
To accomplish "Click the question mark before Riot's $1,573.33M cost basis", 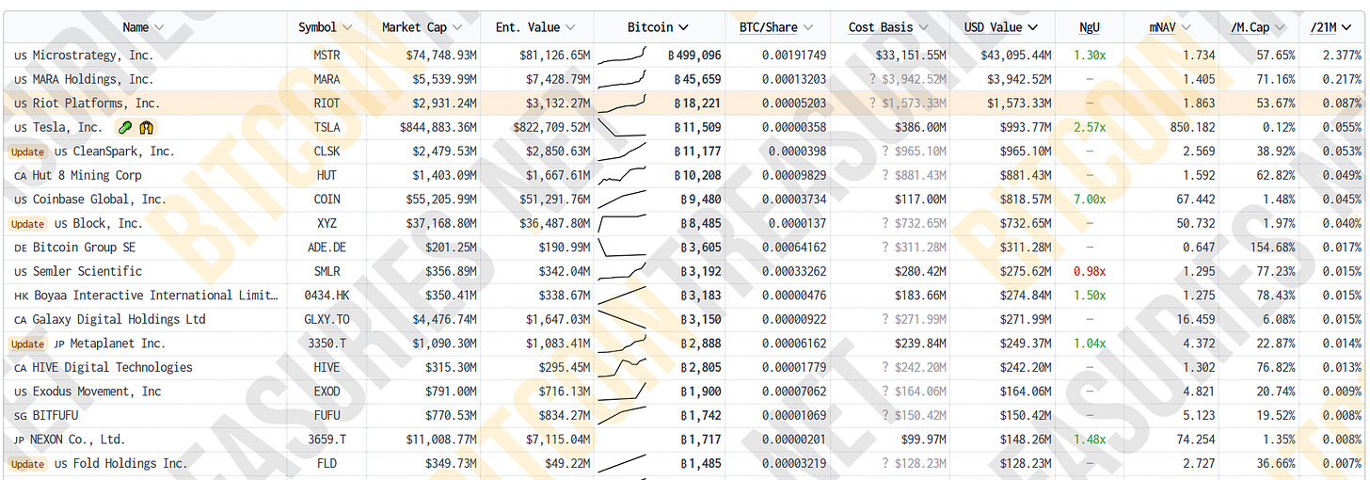I will coord(872,104).
